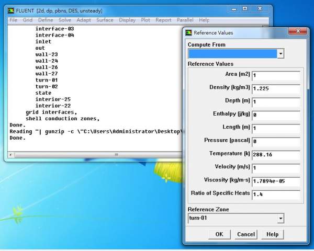The width and height of the screenshot is (314, 251).
Task: Expand the Reference Zone dropdown arrow
Action: [281, 219]
